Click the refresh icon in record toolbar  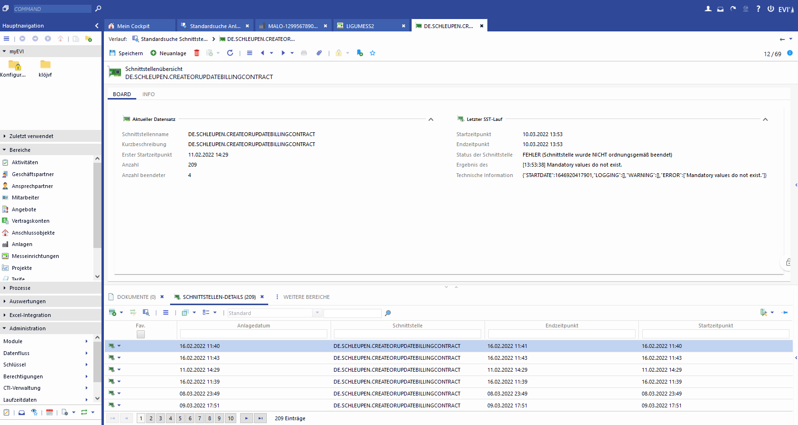[230, 53]
